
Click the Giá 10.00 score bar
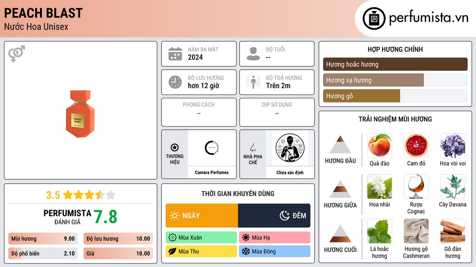tap(118, 254)
